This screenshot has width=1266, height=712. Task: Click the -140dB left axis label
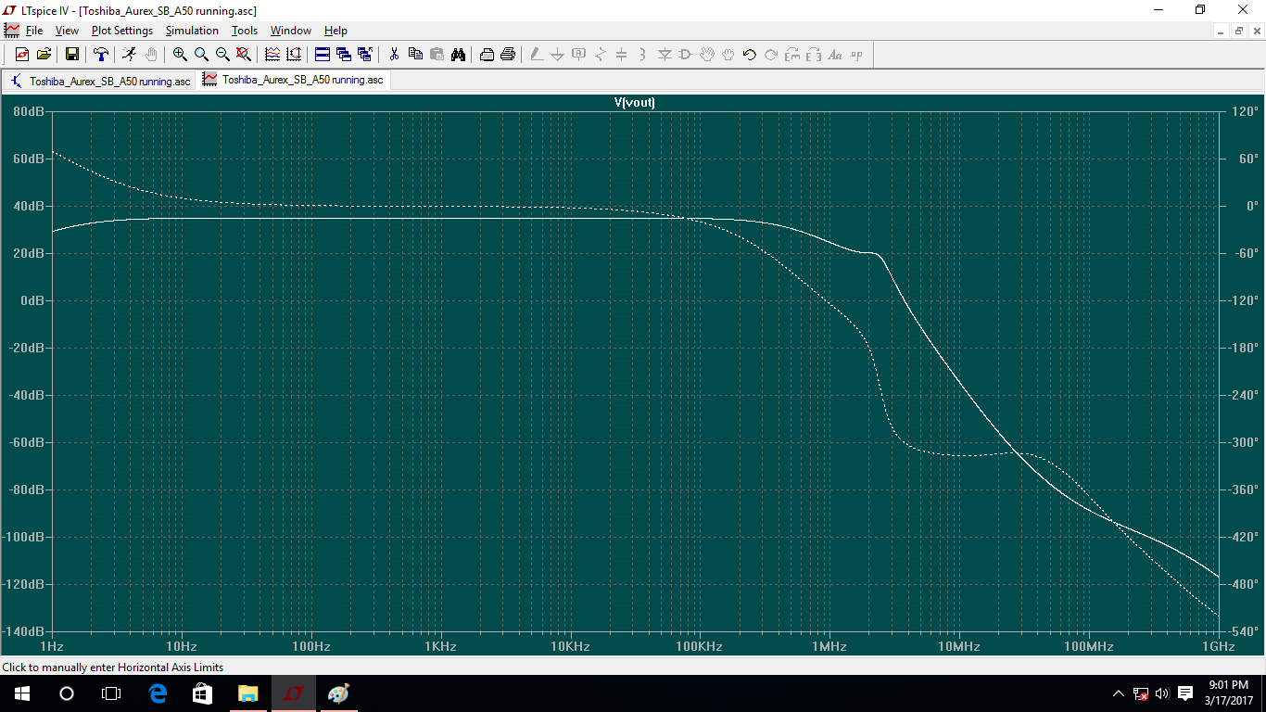pyautogui.click(x=25, y=631)
